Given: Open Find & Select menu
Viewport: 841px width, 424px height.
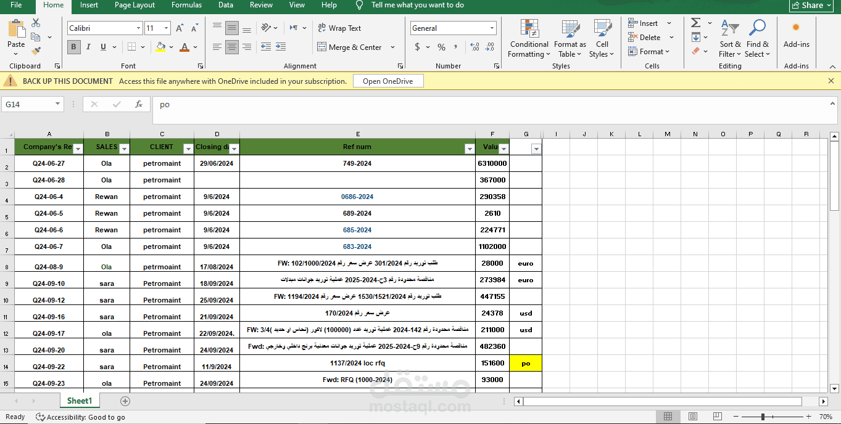Looking at the screenshot, I should pyautogui.click(x=757, y=38).
